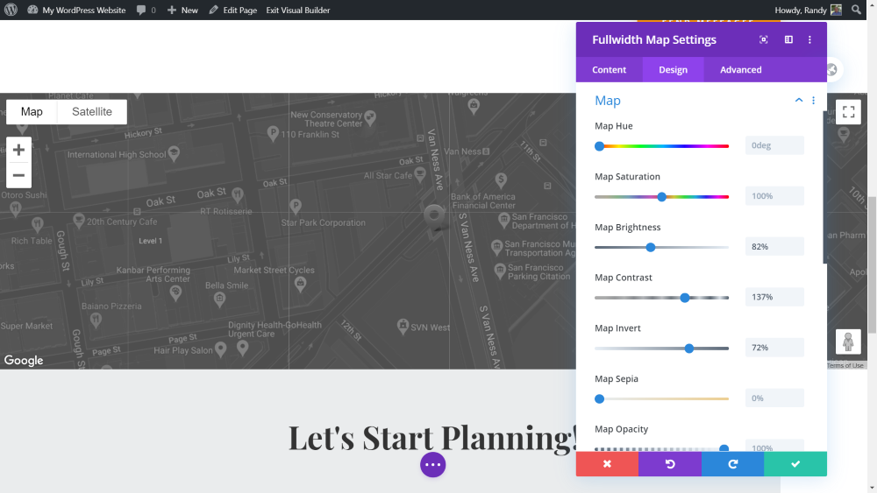Edit Map Sepia 0% field
Image resolution: width=877 pixels, height=493 pixels.
click(x=774, y=398)
